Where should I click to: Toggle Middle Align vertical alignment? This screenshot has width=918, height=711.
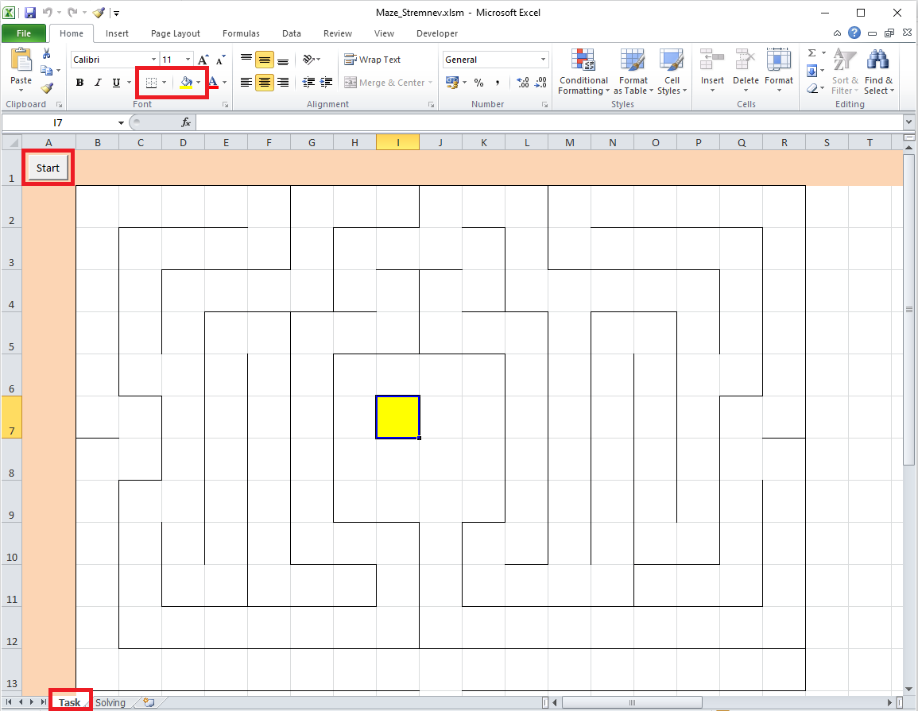point(265,60)
